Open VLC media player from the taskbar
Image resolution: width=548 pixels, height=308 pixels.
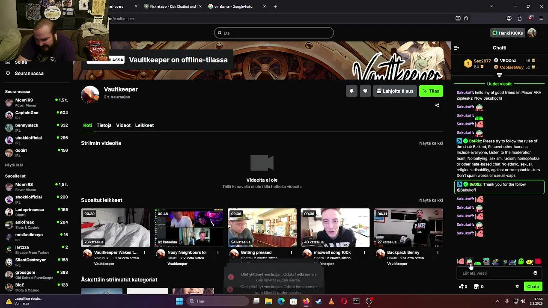coord(331,301)
